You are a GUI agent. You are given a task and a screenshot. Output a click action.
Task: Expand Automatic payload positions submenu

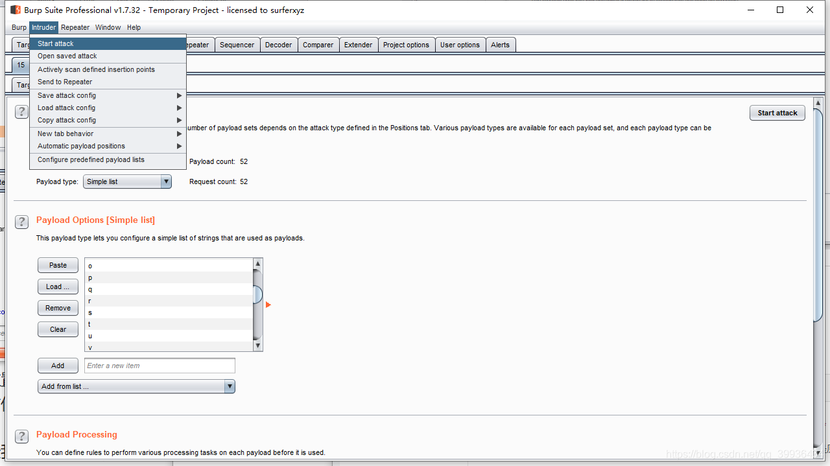point(108,146)
